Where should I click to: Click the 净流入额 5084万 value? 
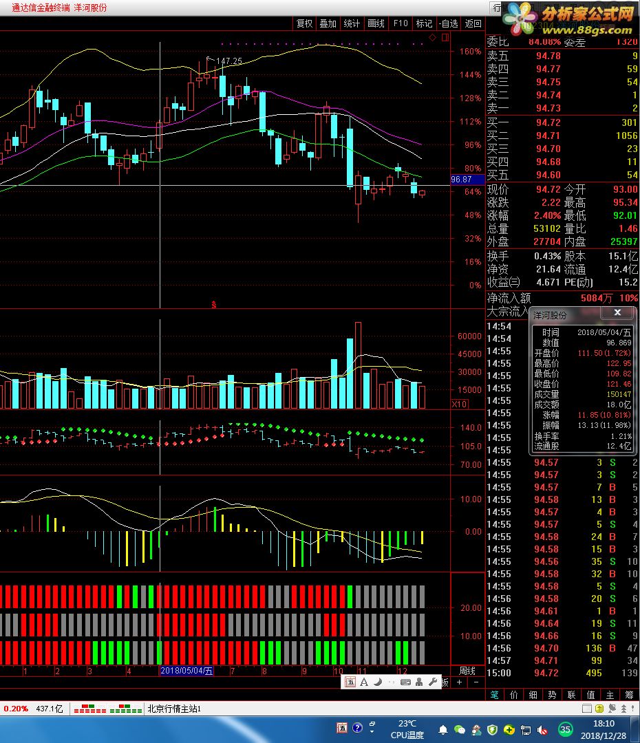597,298
